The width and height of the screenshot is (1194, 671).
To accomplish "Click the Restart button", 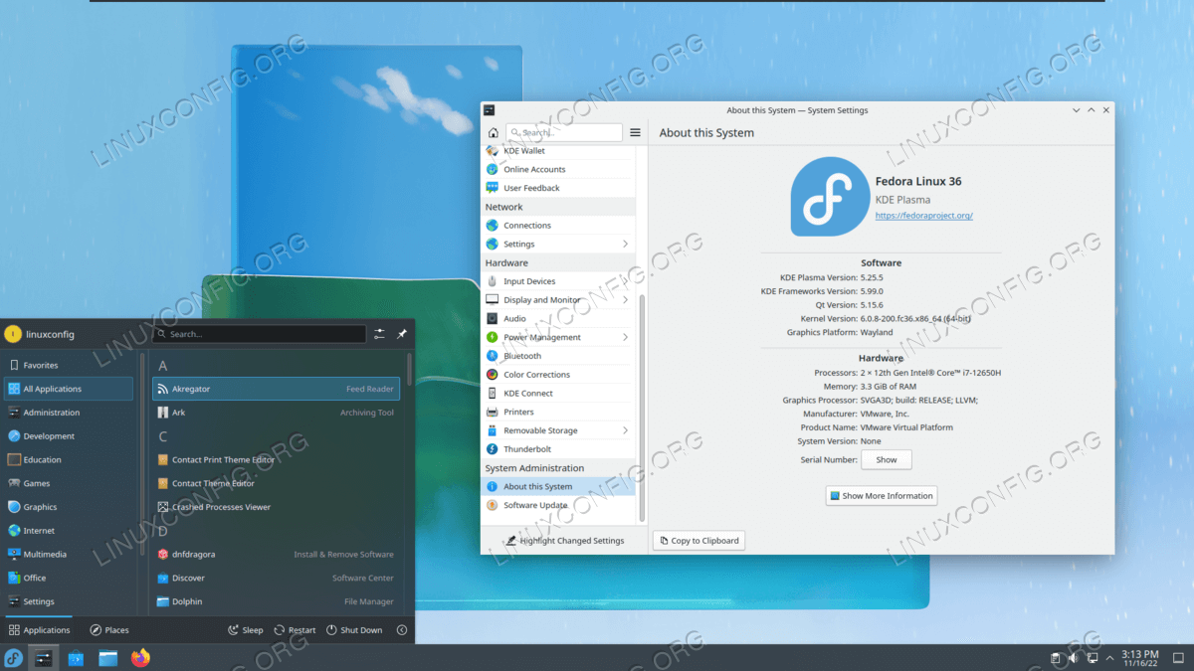I will [295, 630].
